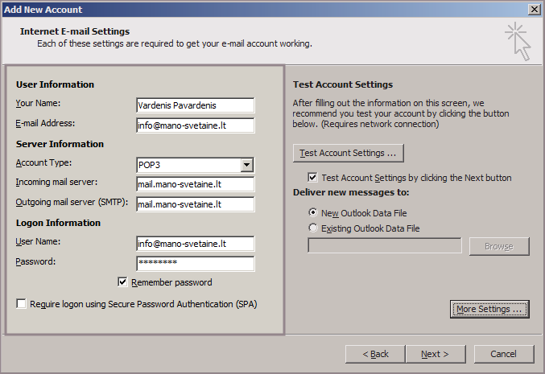Proceed by clicking Next

(x=435, y=354)
